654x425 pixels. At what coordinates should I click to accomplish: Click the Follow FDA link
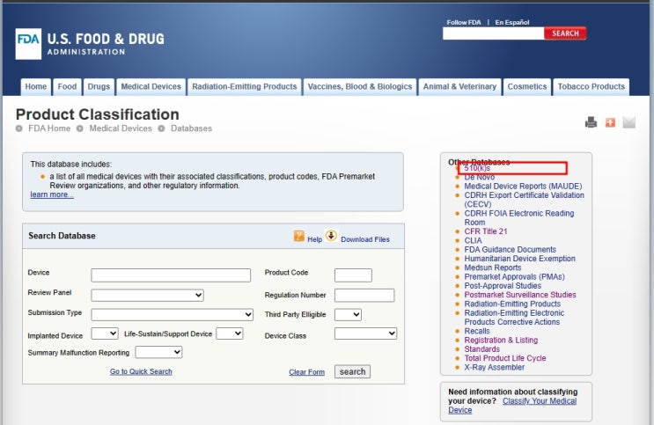pos(464,23)
